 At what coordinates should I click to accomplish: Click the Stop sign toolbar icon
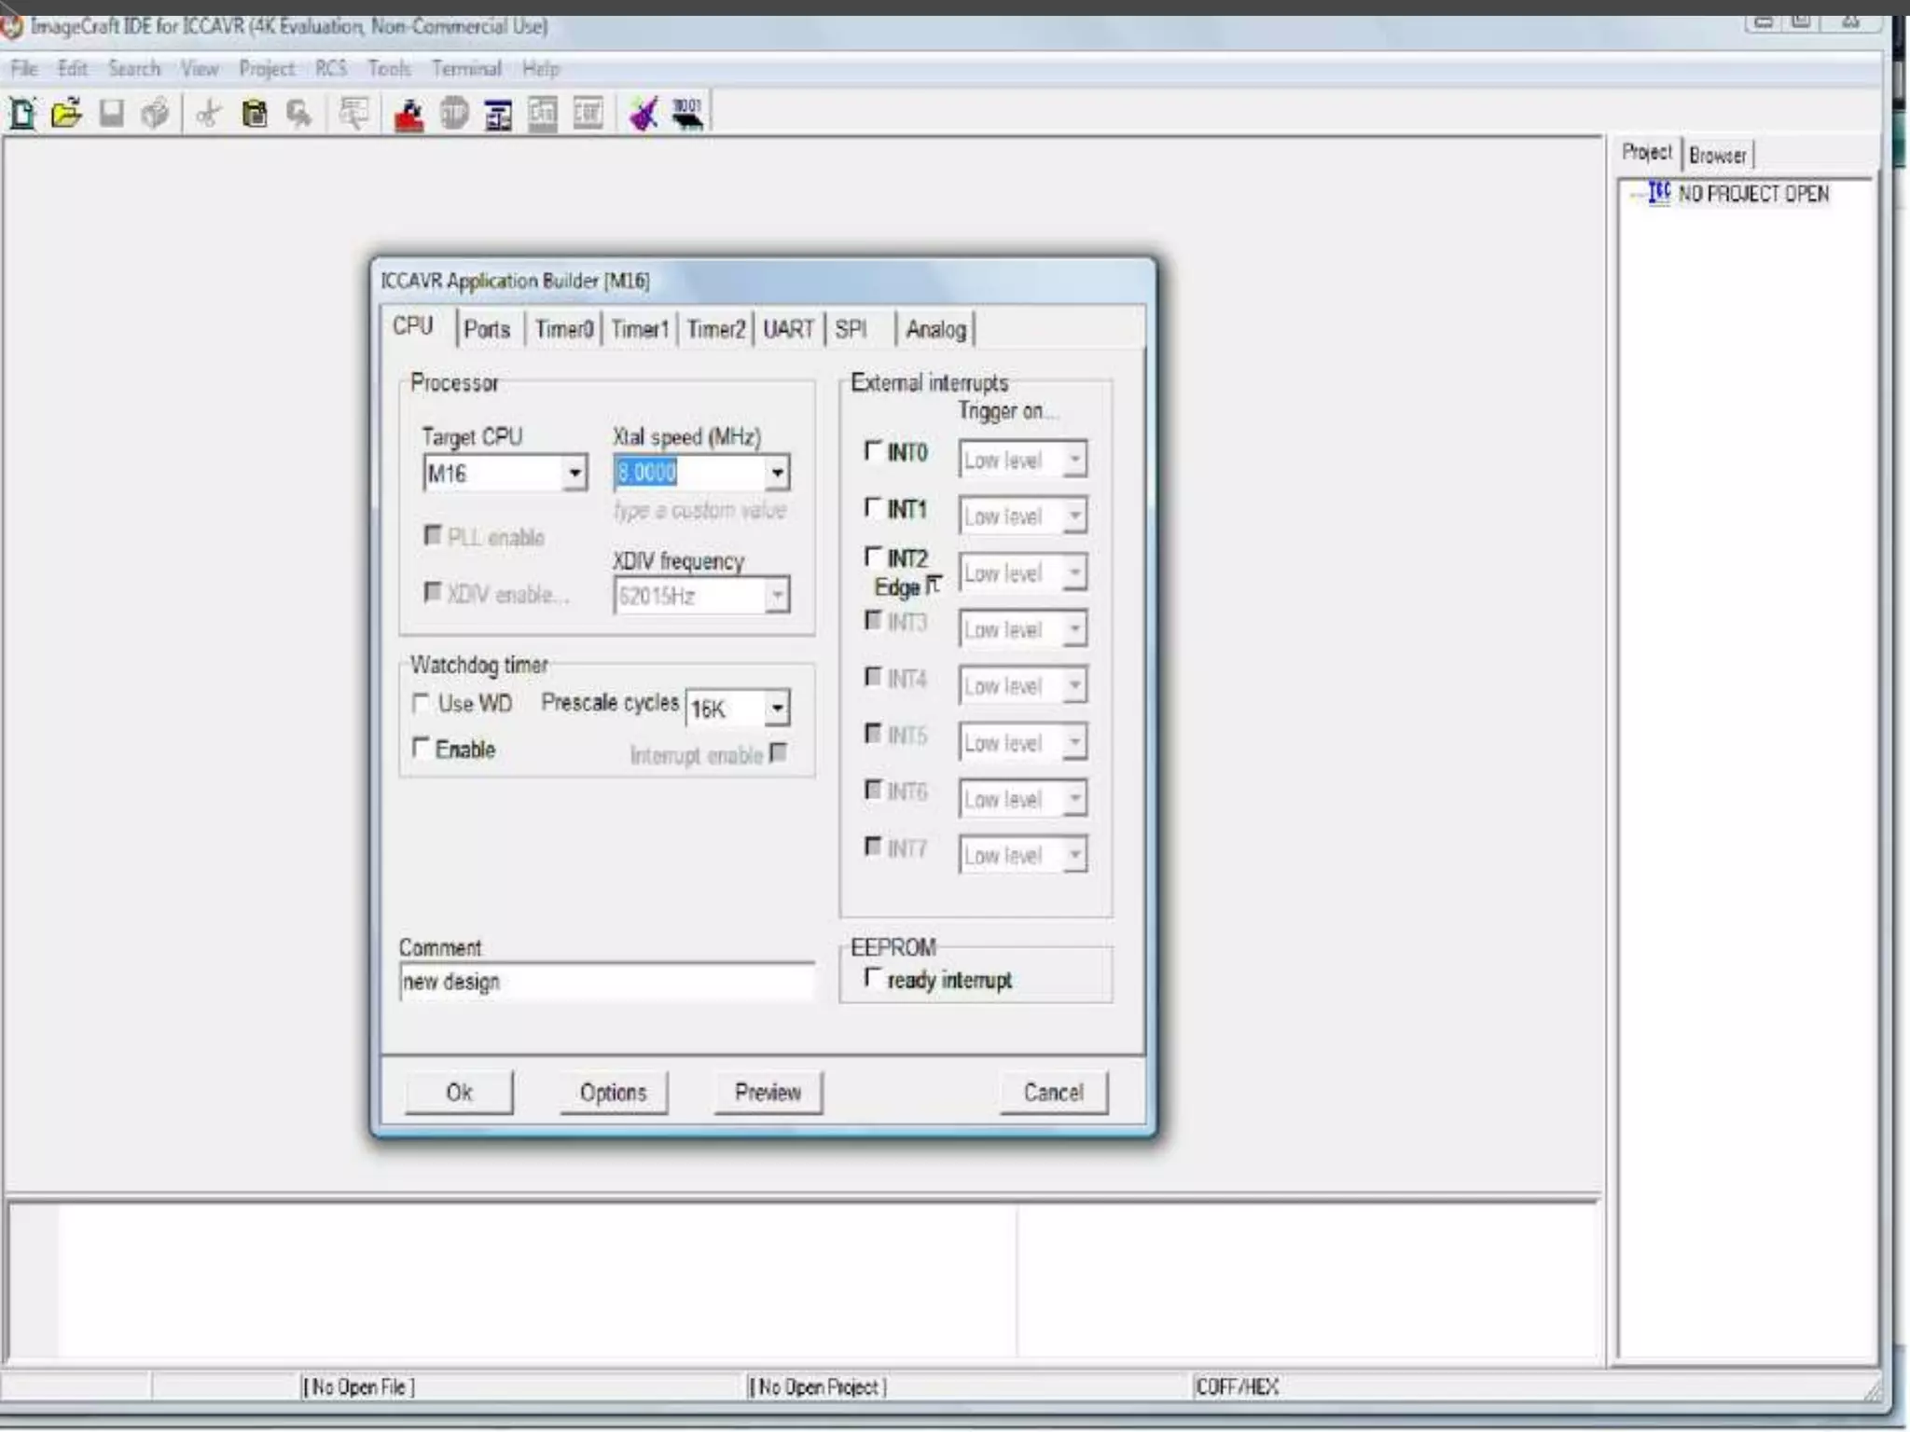tap(454, 114)
